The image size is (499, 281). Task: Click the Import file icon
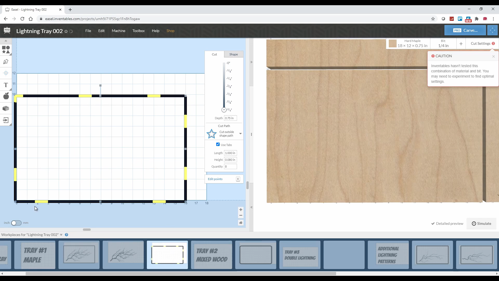(6, 120)
